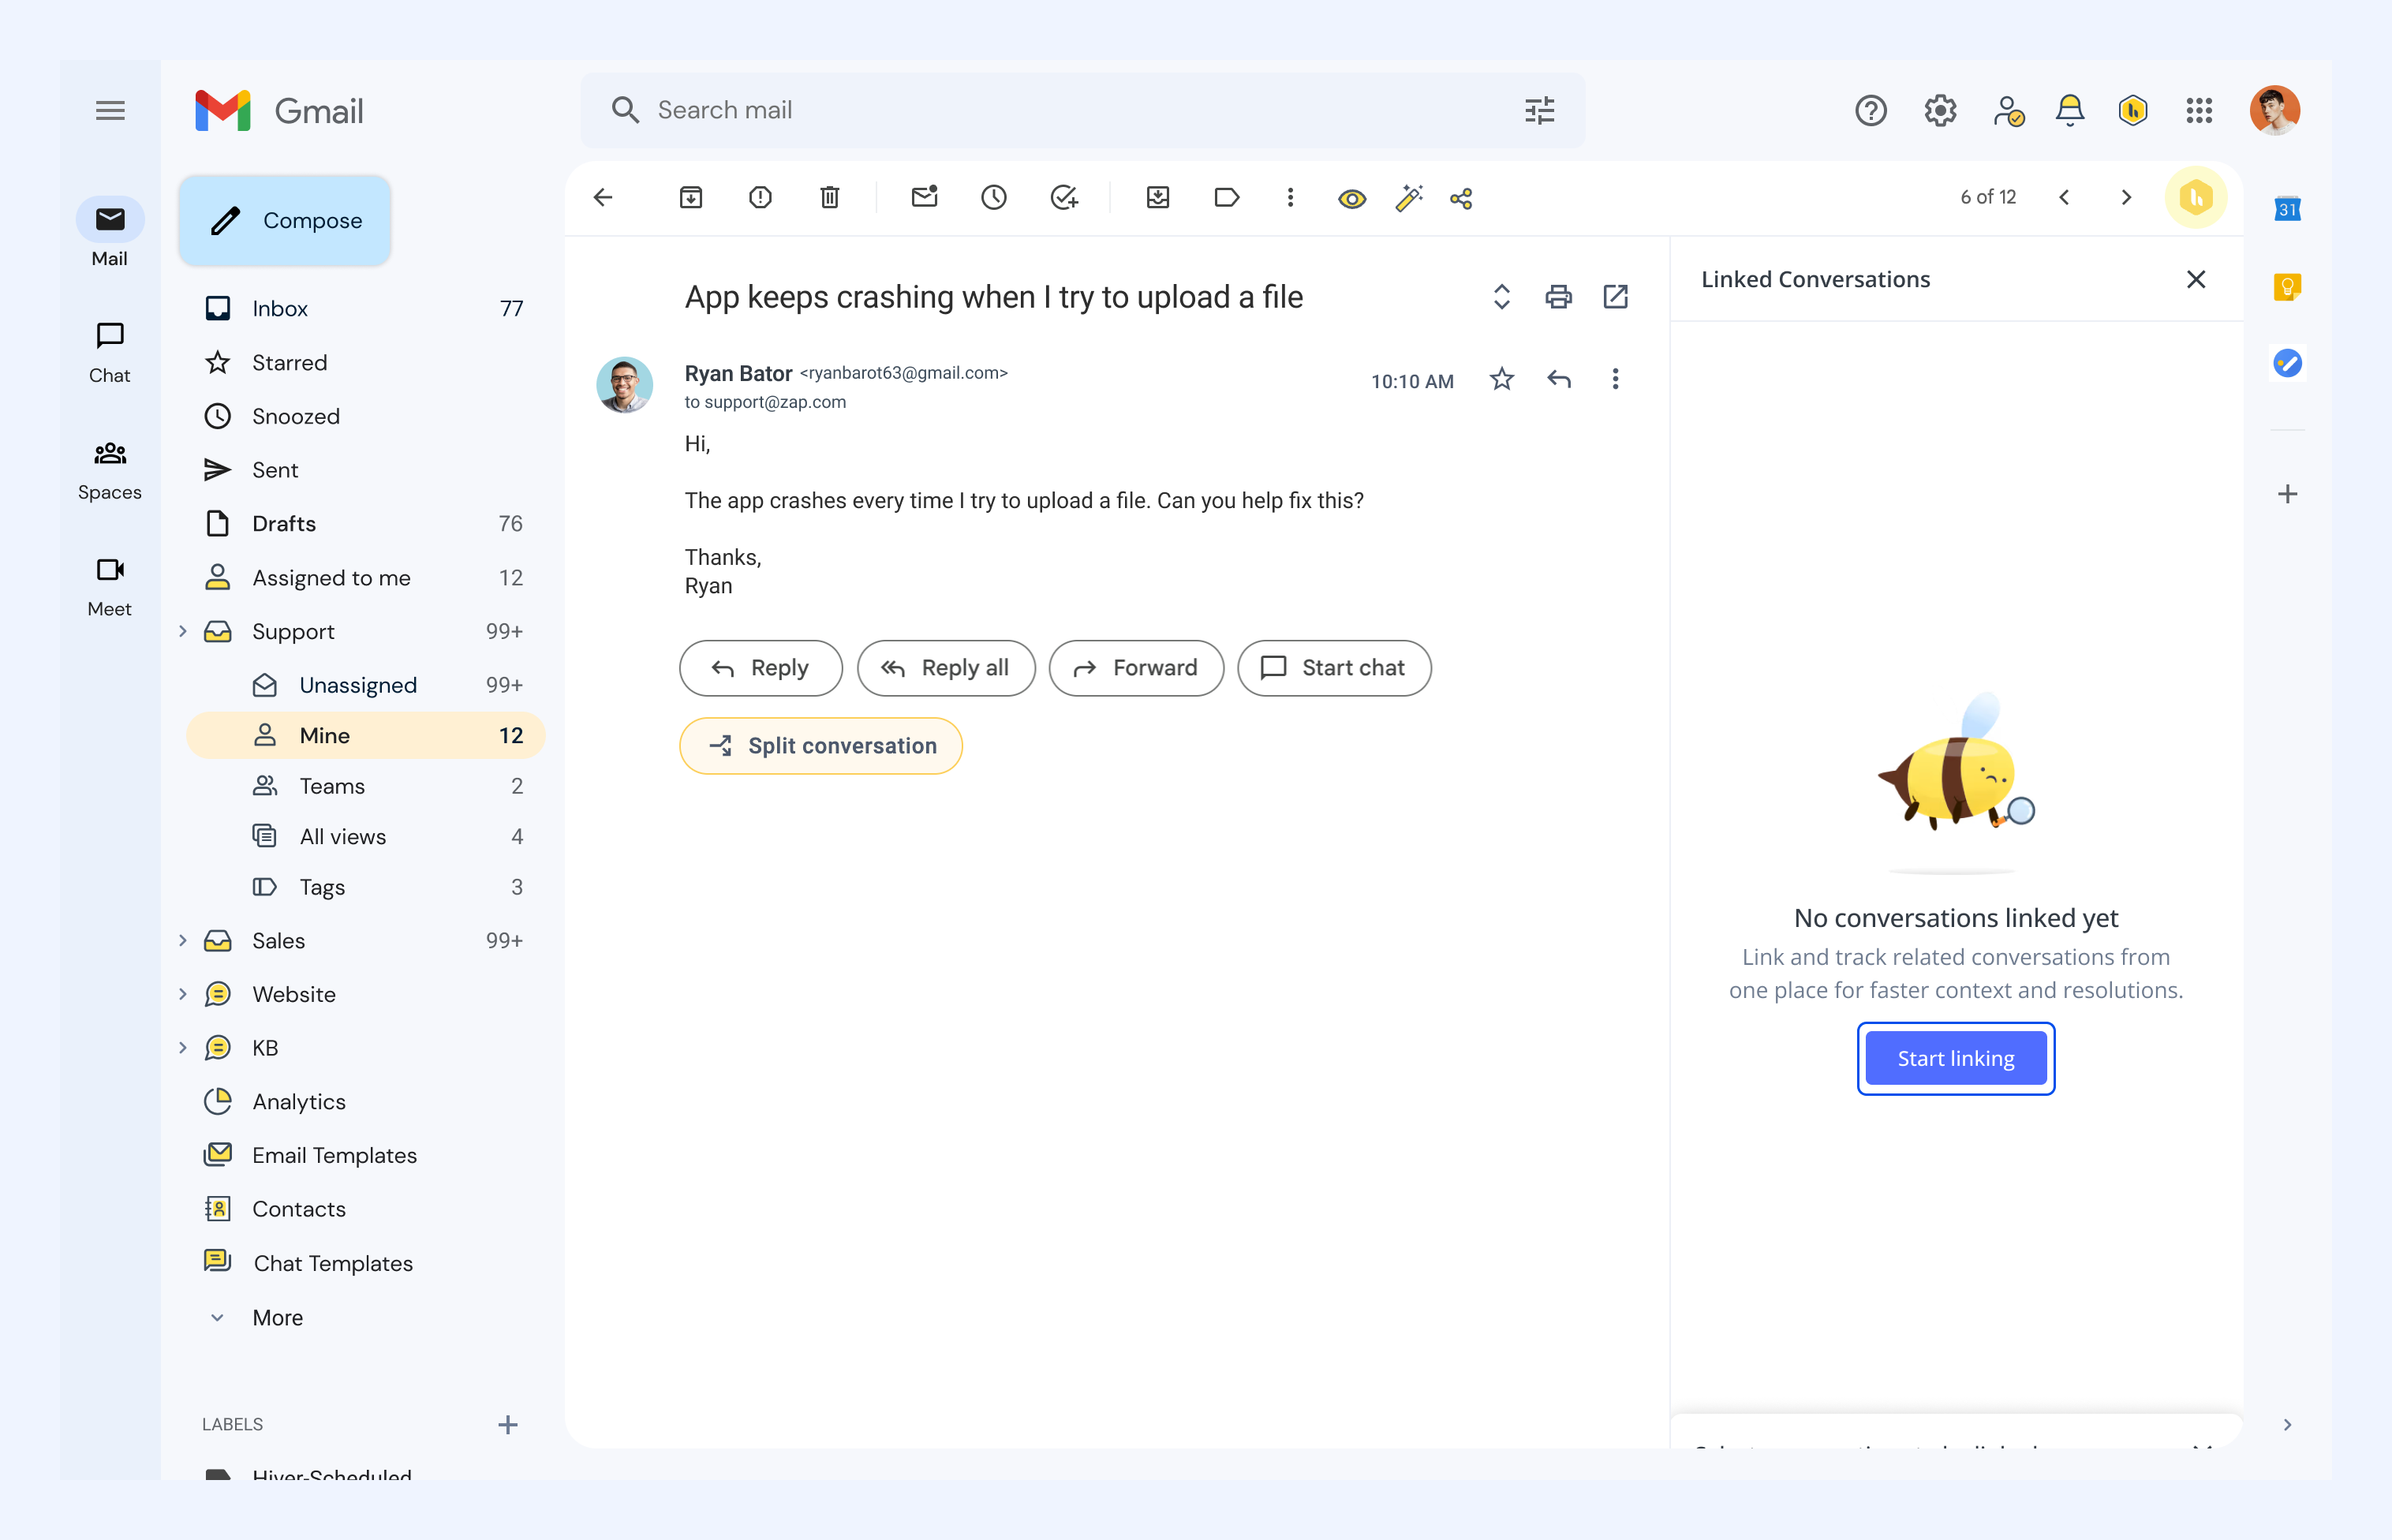Viewport: 2392px width, 1540px height.
Task: Open Google Calendar in side panel
Action: pos(2287,210)
